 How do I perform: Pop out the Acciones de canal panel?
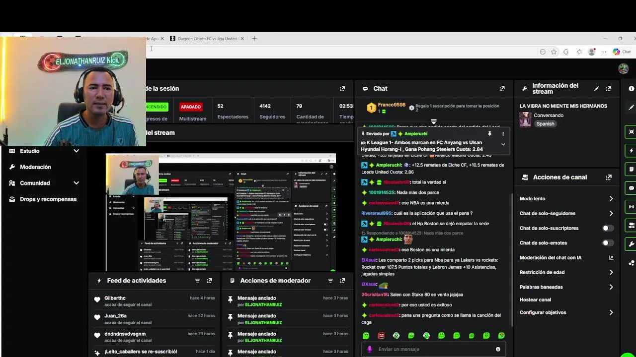609,177
